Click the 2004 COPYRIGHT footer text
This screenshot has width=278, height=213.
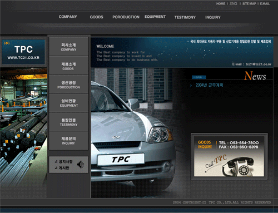tap(222, 202)
